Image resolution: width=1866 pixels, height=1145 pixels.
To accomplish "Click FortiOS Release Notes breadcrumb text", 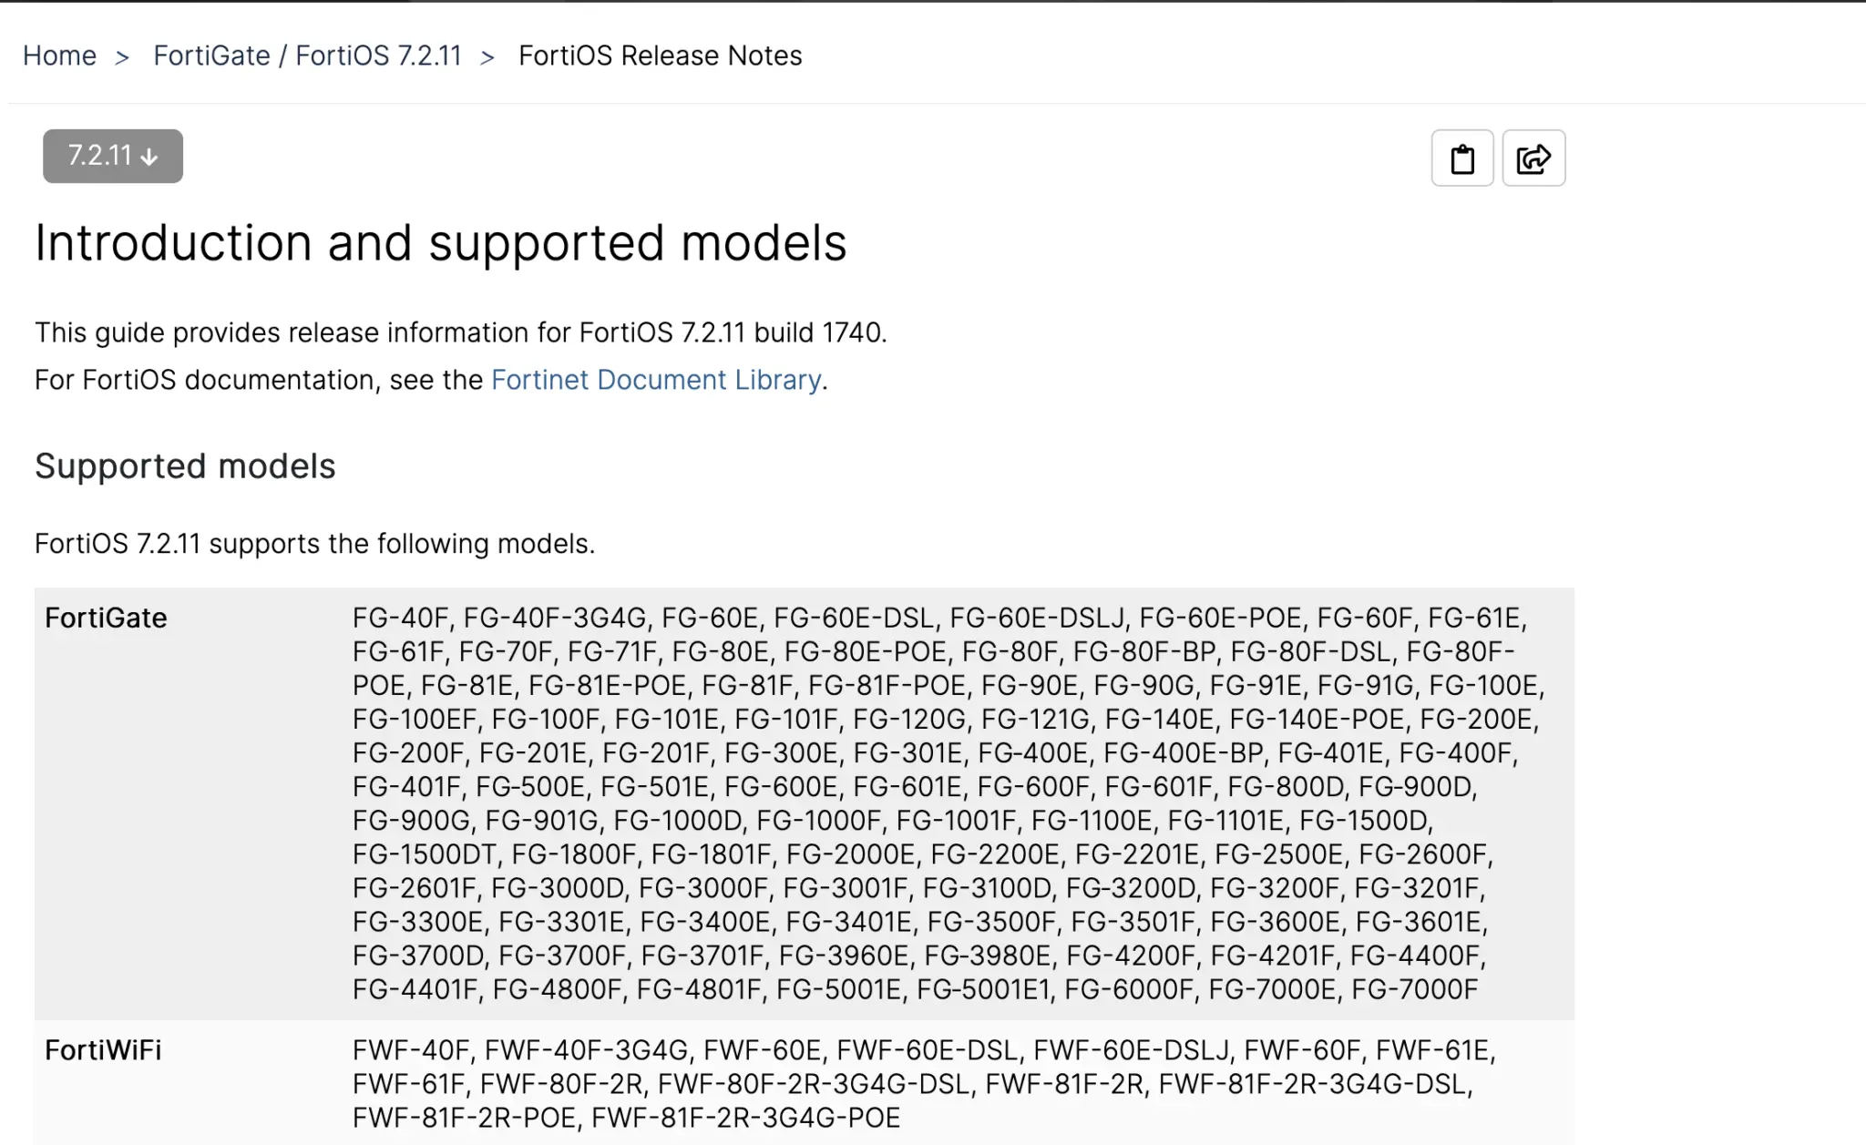I will (660, 56).
